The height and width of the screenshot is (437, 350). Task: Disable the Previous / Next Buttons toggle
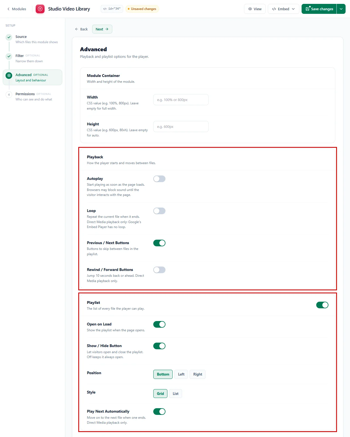click(x=159, y=243)
